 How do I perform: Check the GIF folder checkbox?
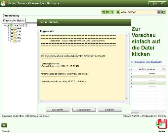pyautogui.click(x=12, y=31)
